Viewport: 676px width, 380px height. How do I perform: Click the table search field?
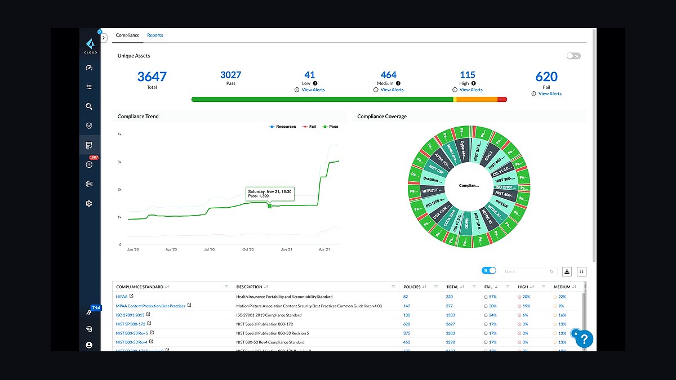(x=528, y=271)
